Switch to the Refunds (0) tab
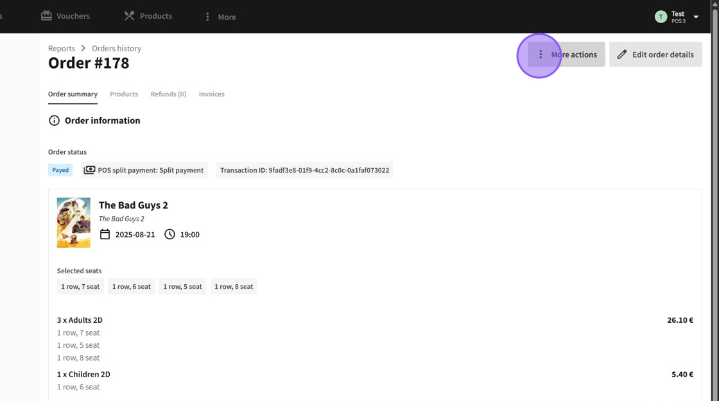This screenshot has height=401, width=719. point(168,94)
